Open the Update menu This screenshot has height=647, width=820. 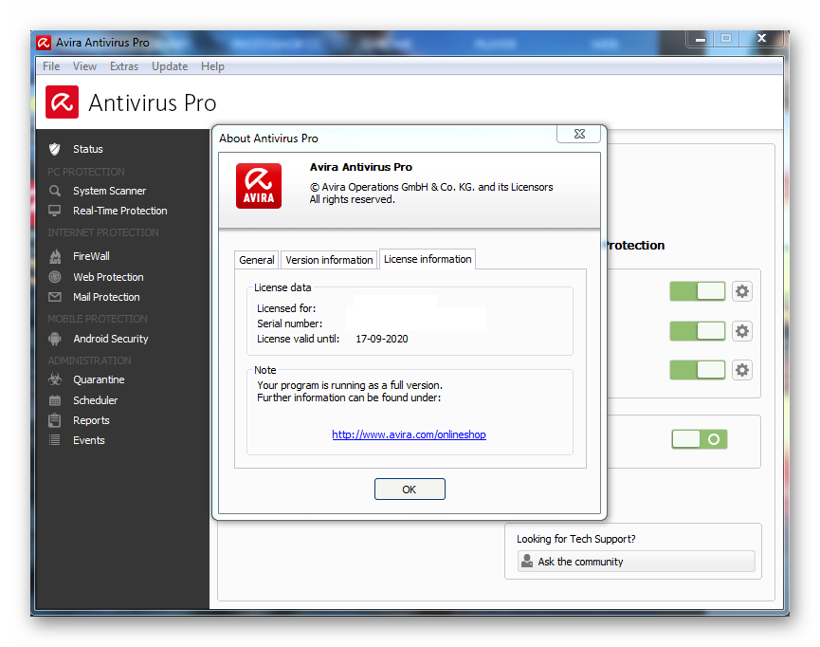[x=170, y=66]
